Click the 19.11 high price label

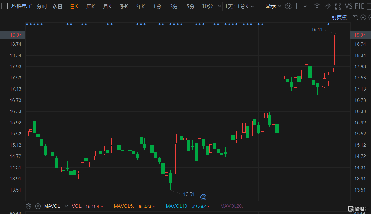[x=317, y=29]
